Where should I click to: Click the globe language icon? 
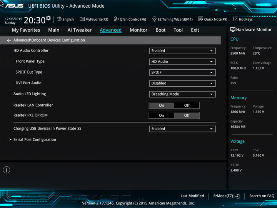(x=59, y=19)
